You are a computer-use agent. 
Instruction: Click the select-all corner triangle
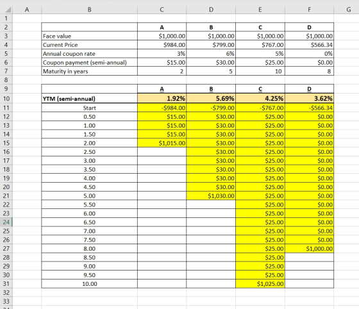pos(8,10)
